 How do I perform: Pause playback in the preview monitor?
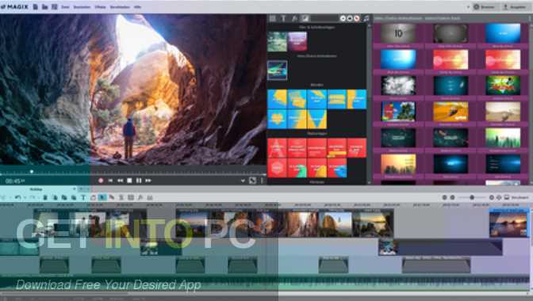[x=139, y=181]
